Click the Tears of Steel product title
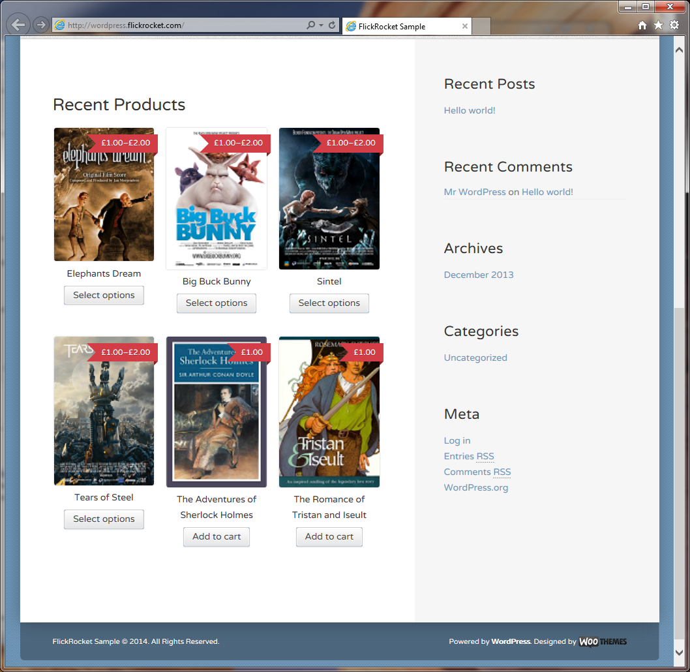The height and width of the screenshot is (672, 690). 104,497
